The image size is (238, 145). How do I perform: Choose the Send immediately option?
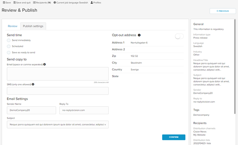click(9, 40)
